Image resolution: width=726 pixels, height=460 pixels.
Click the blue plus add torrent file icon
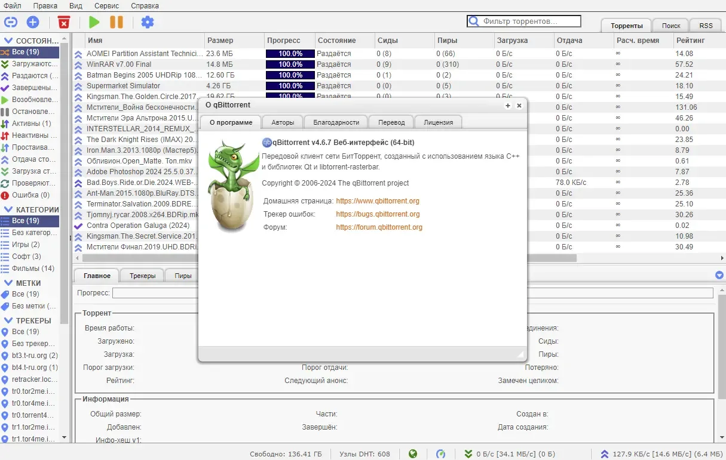click(33, 22)
